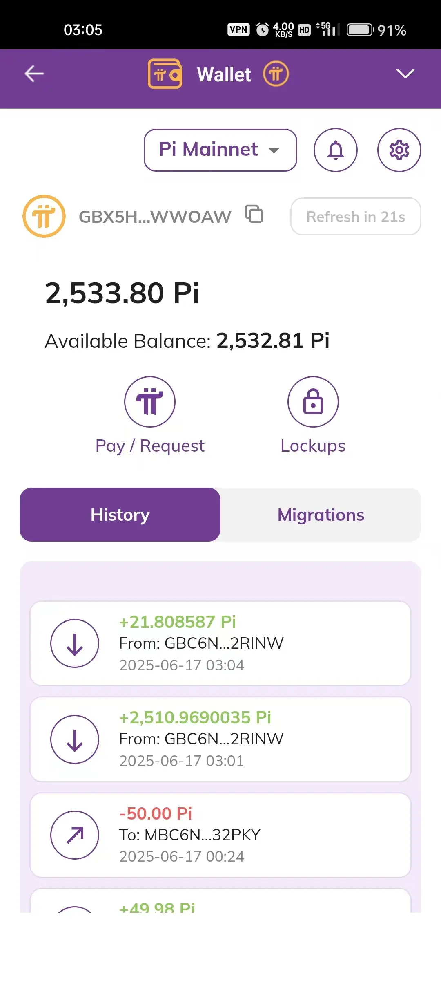Switch to the Migrations tab
The image size is (441, 981).
321,515
